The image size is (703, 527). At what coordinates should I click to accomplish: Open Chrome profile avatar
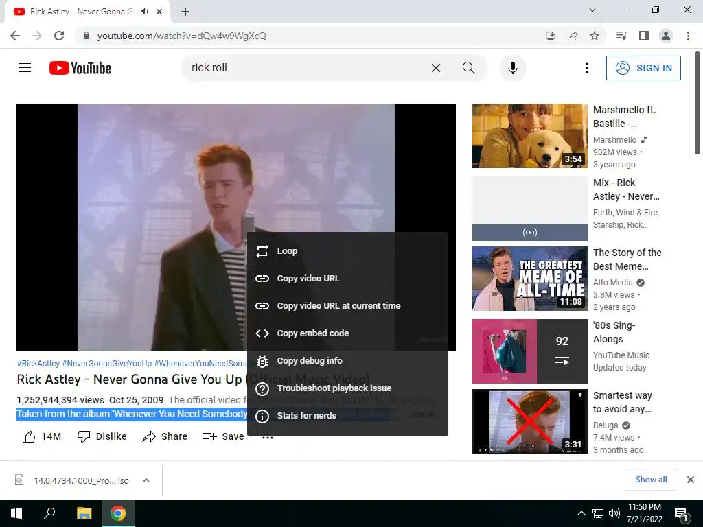(666, 36)
